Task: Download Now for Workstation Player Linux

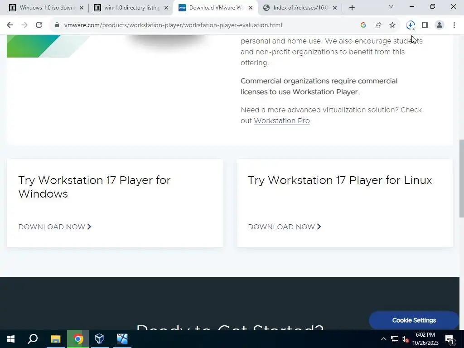Action: pos(285,227)
